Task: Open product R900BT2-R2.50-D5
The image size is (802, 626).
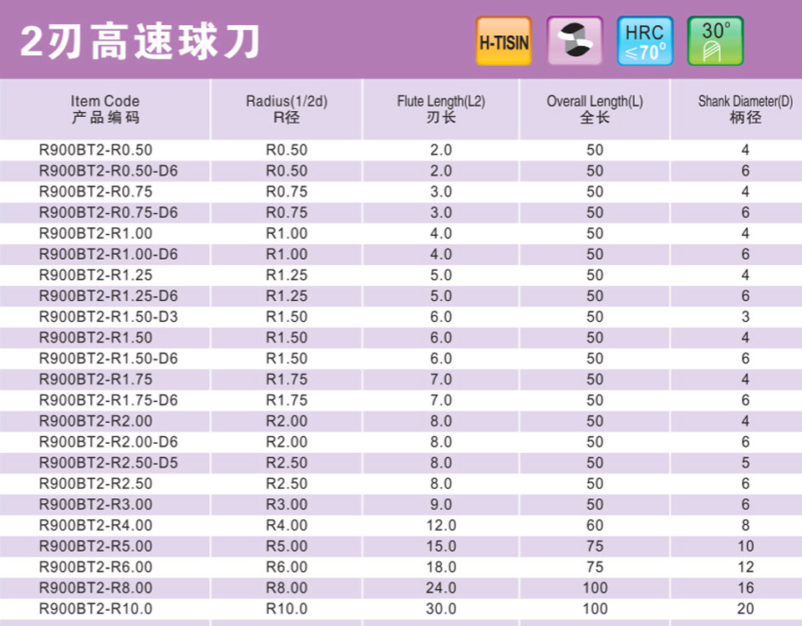Action: click(x=109, y=463)
